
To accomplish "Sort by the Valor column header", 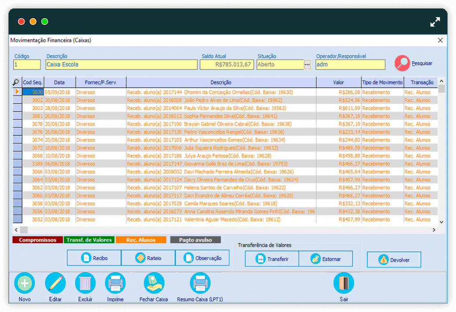I will [338, 83].
